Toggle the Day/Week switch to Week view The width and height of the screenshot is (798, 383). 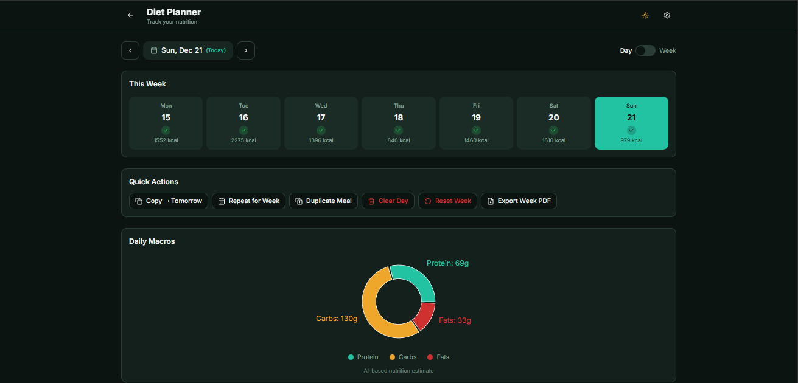(645, 50)
